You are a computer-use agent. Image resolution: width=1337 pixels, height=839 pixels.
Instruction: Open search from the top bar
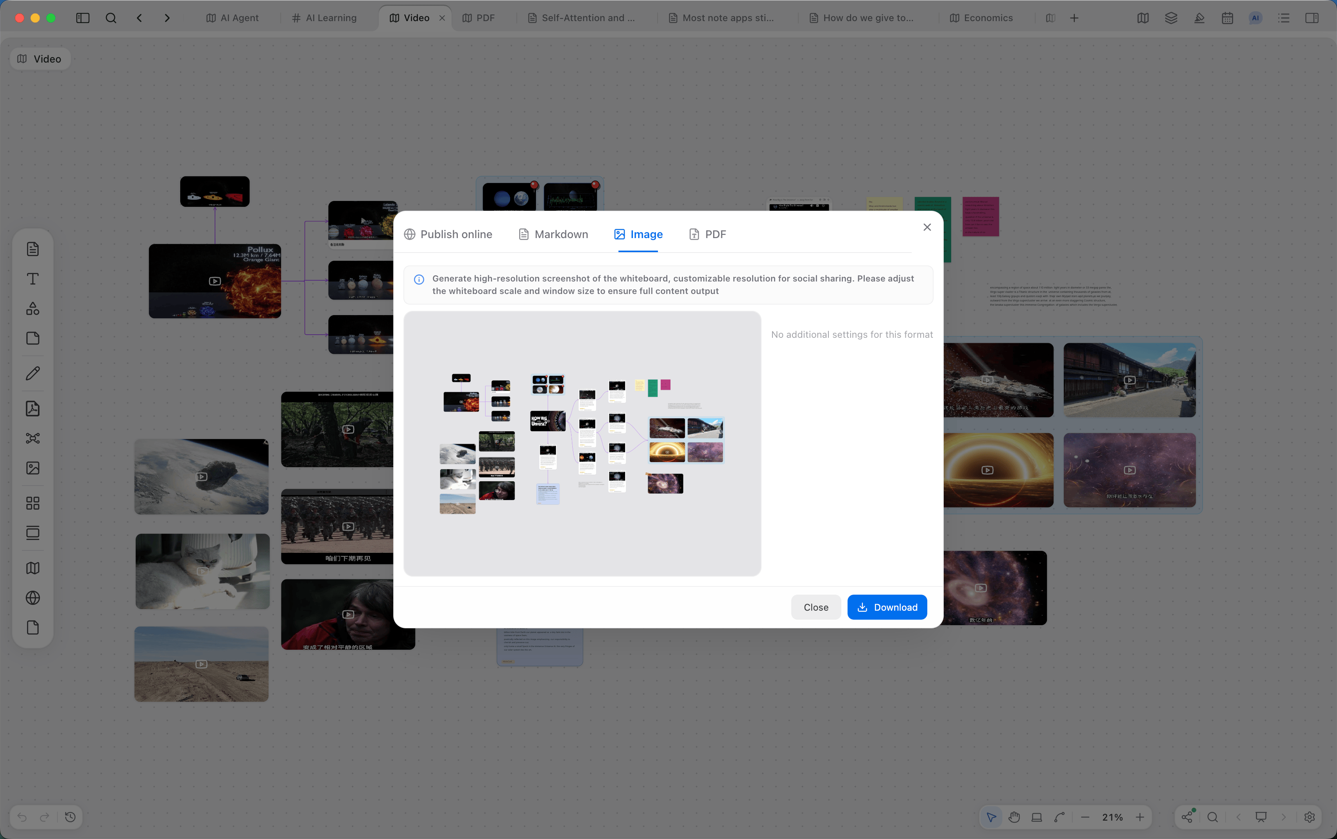point(111,18)
